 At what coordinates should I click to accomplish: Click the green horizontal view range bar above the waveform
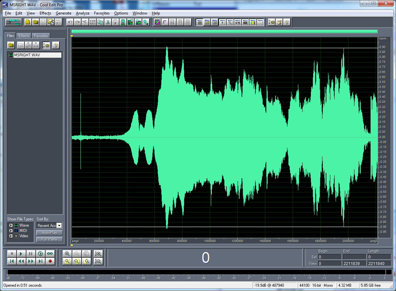pos(224,32)
